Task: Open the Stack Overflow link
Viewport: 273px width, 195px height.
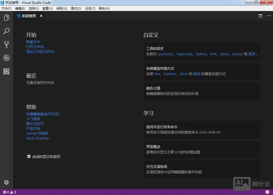Action: [x=37, y=138]
